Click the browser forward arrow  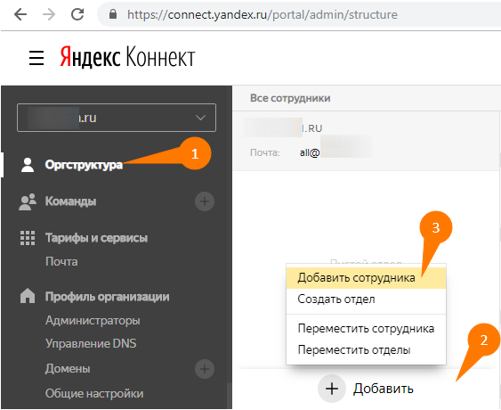pos(49,14)
